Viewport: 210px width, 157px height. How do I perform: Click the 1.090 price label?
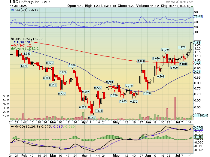point(27,53)
